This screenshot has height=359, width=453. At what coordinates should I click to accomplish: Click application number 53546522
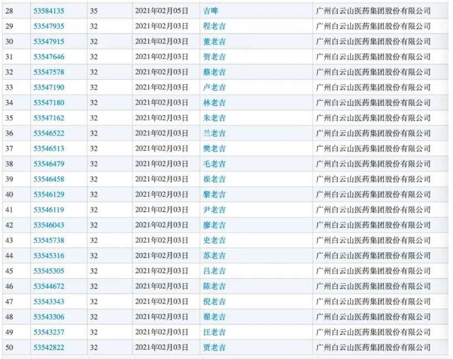(49, 133)
